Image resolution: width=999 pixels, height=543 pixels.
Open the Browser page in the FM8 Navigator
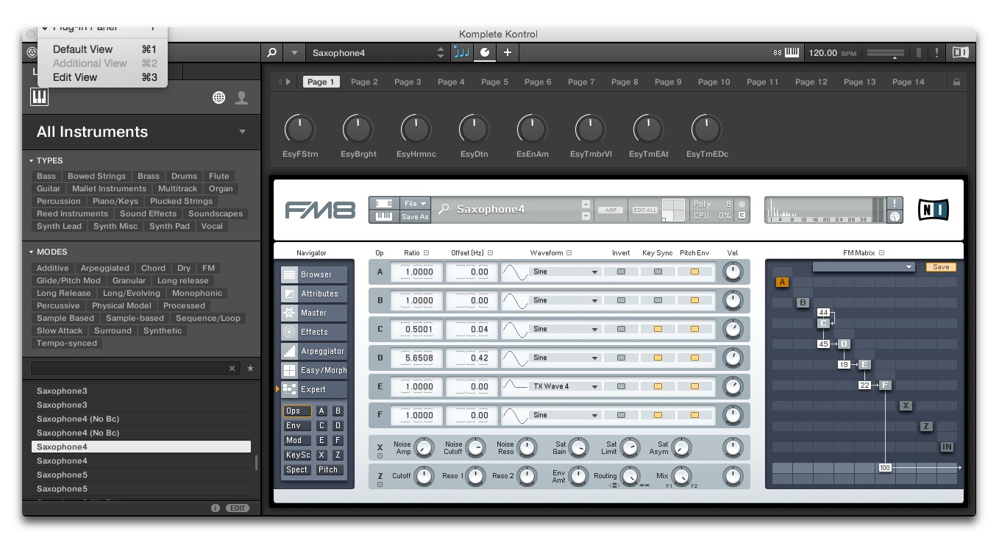pos(314,274)
